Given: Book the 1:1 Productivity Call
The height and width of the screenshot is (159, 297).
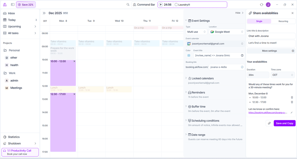Looking at the screenshot, I should [x=20, y=152].
